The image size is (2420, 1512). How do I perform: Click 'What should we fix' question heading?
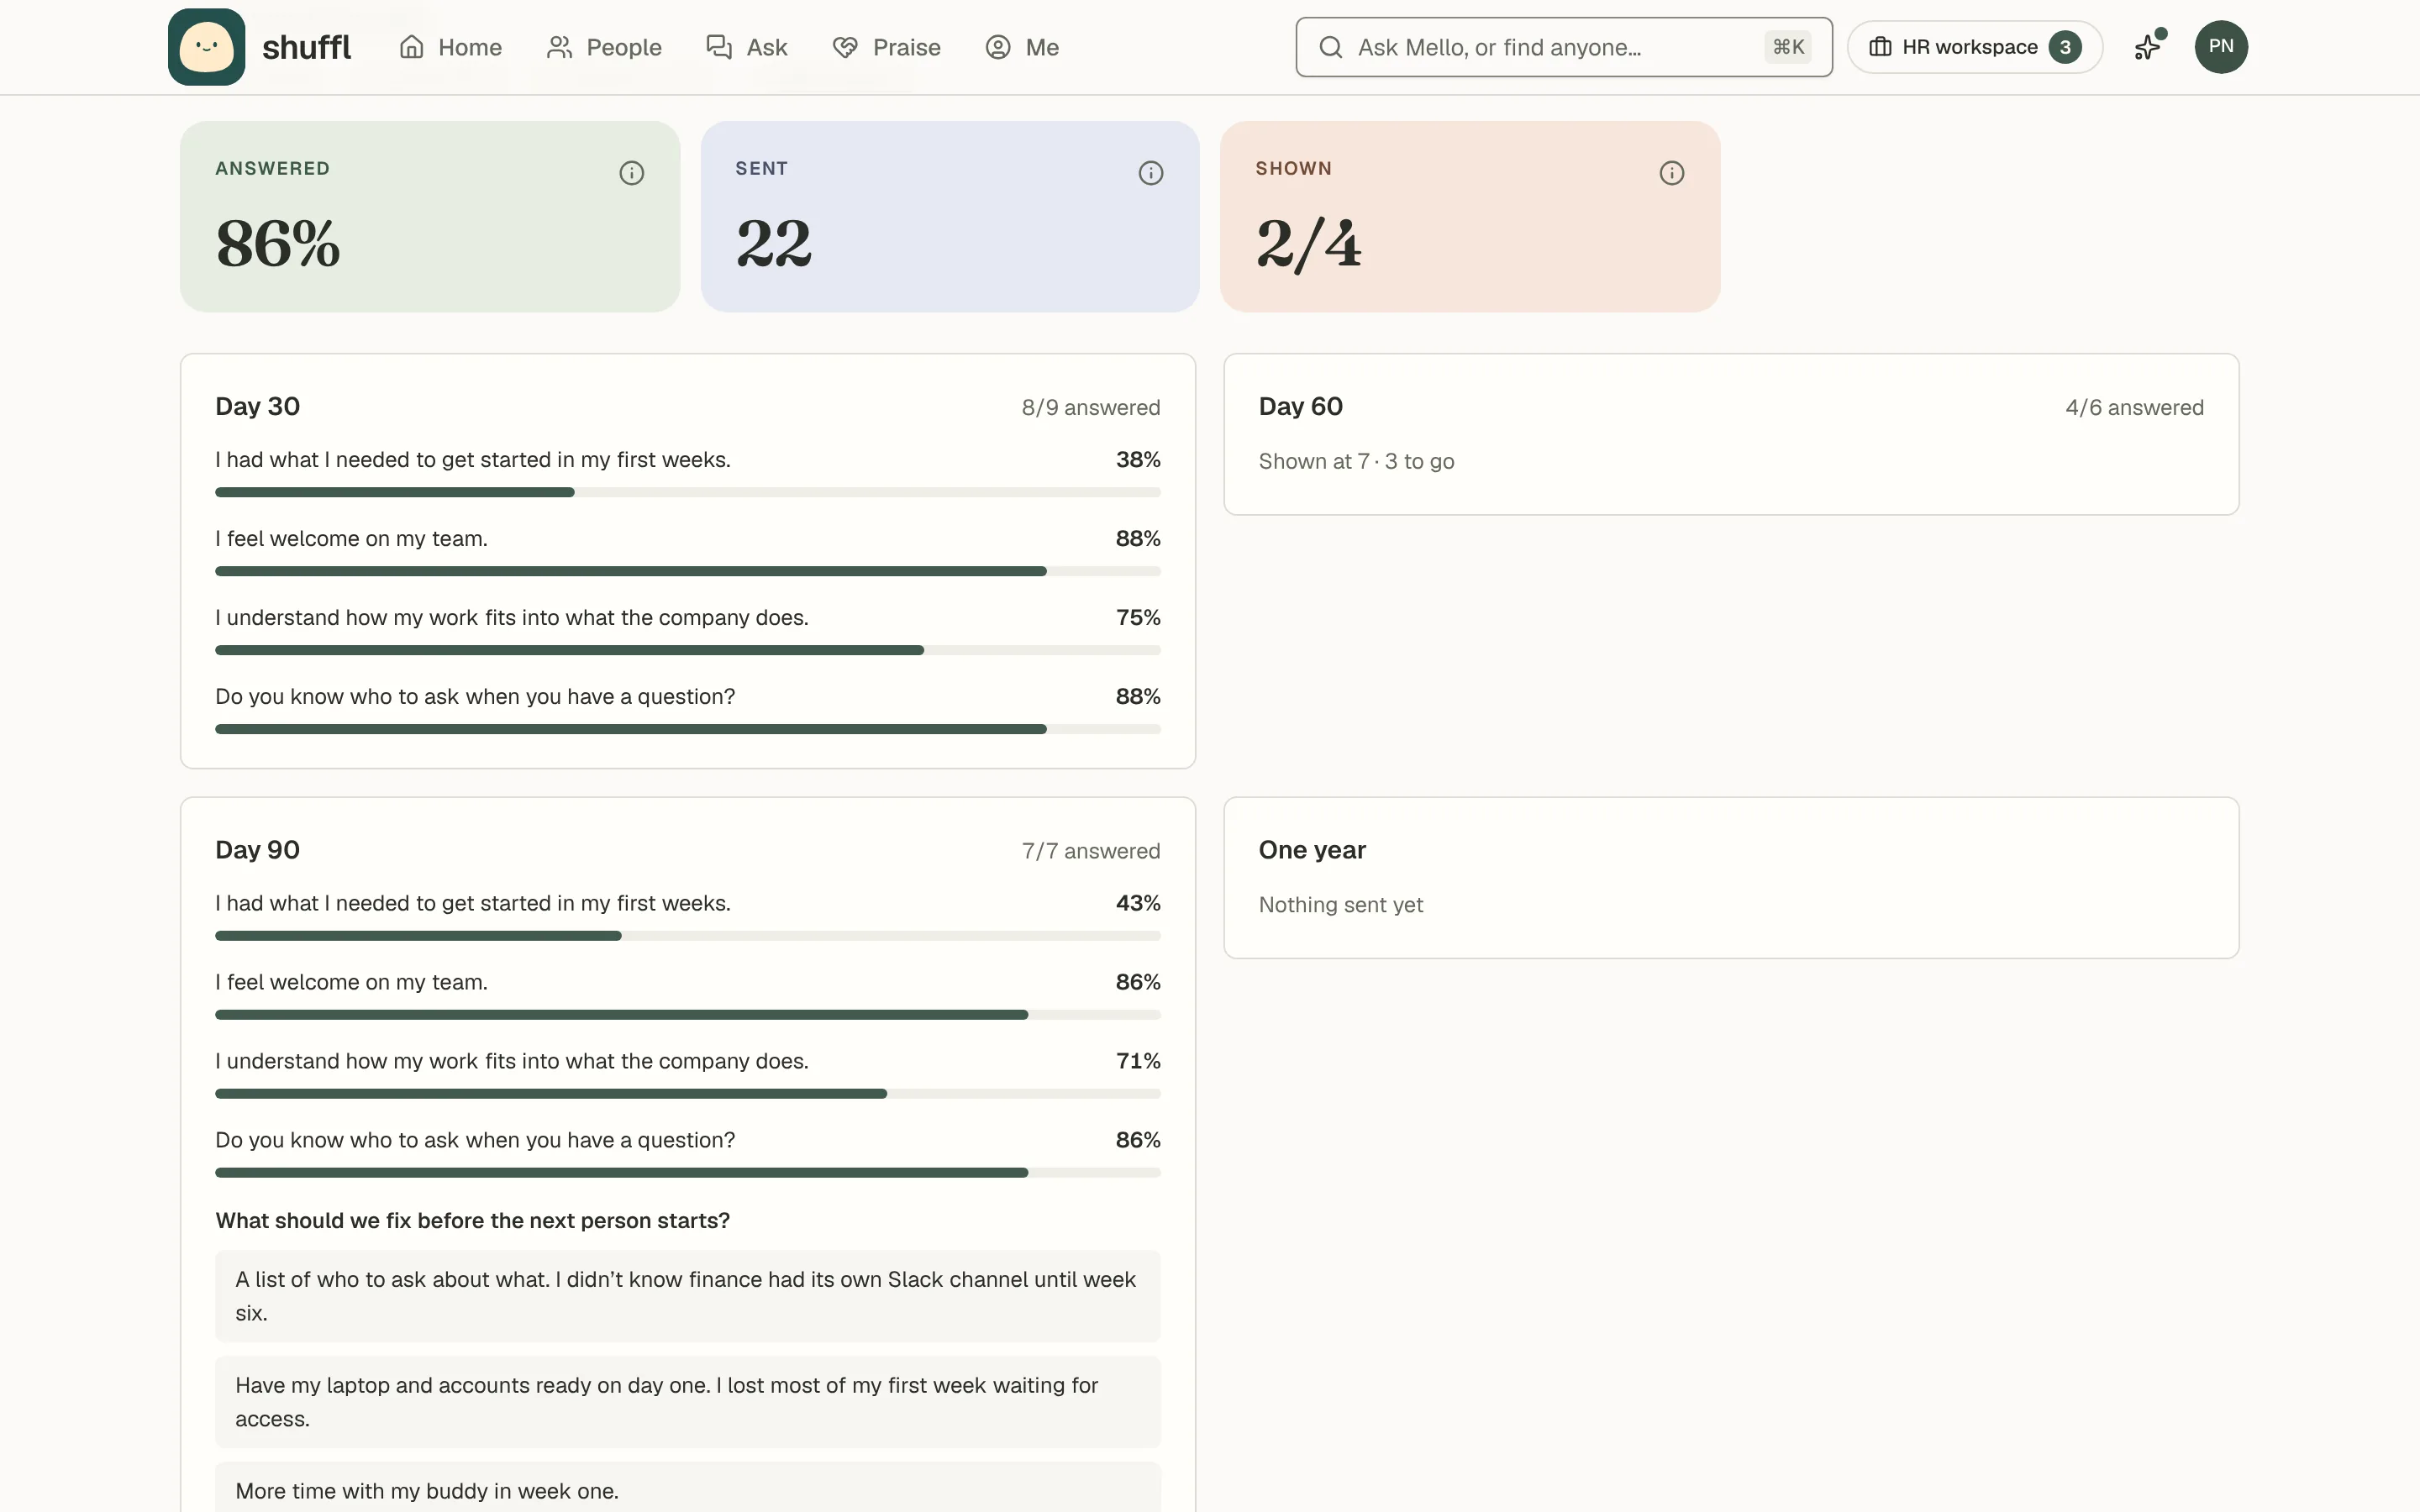[x=472, y=1220]
